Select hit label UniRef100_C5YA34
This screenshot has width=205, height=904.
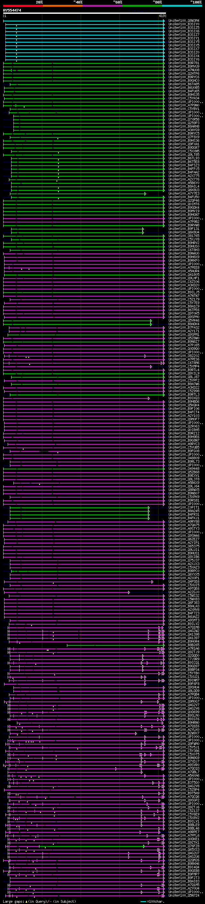(184, 98)
